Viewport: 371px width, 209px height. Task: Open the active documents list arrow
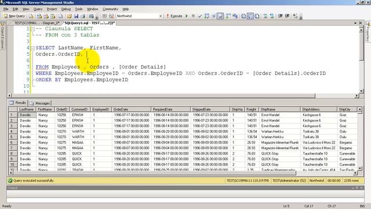click(x=355, y=23)
